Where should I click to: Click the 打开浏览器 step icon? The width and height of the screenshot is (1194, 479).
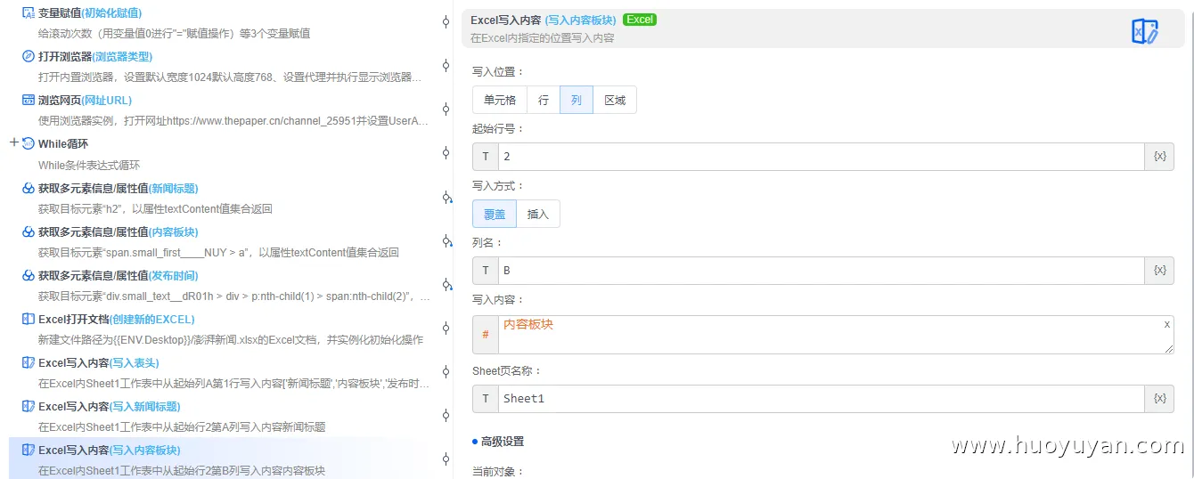[x=29, y=56]
